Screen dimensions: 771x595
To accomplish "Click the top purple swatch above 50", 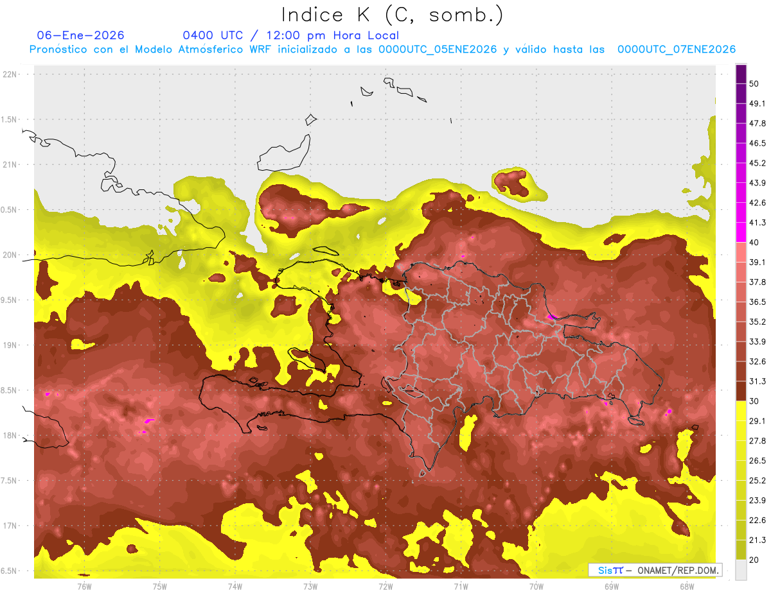I will (741, 74).
